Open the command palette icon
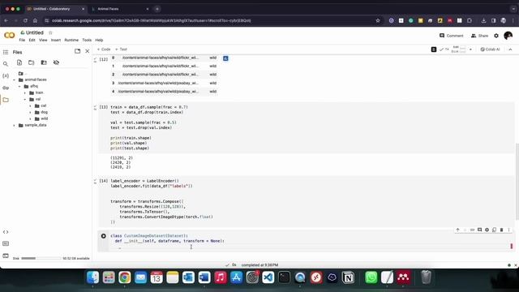The height and width of the screenshot is (292, 519). coord(6,243)
